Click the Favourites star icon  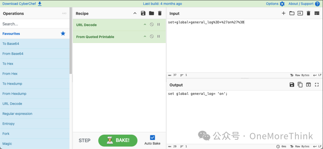[63, 34]
